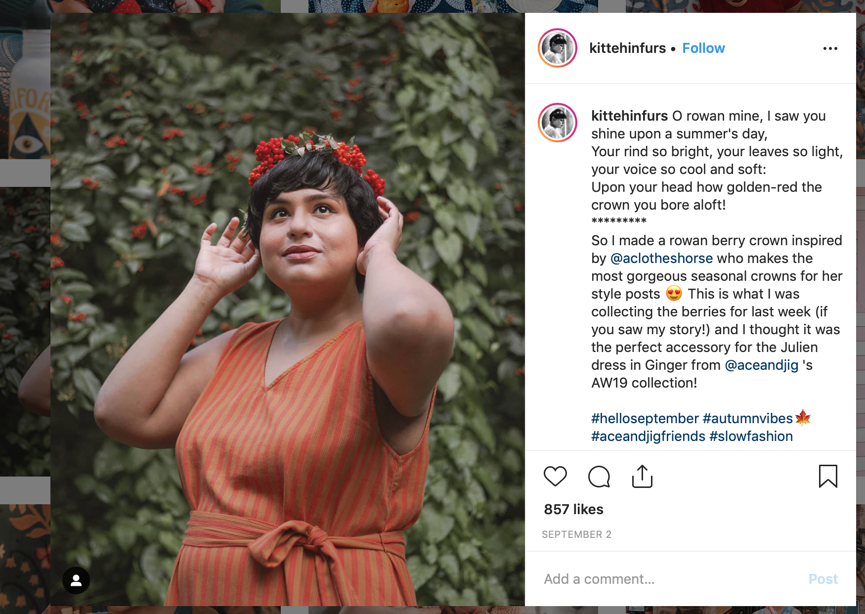Screen dimensions: 865x614
Task: Show tagged people on the photo
Action: [x=76, y=580]
